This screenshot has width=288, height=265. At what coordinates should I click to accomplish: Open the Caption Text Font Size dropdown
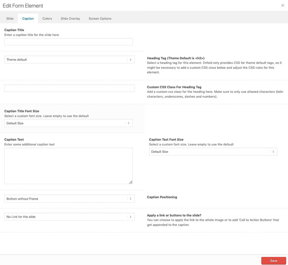[x=213, y=152]
